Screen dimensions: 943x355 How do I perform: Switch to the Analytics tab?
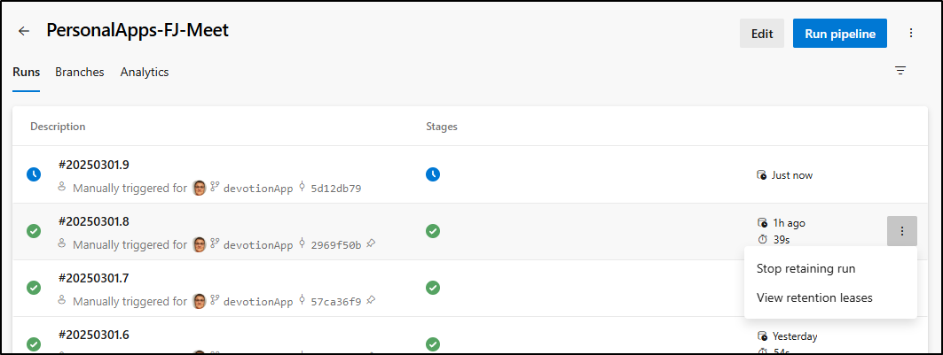click(x=145, y=72)
